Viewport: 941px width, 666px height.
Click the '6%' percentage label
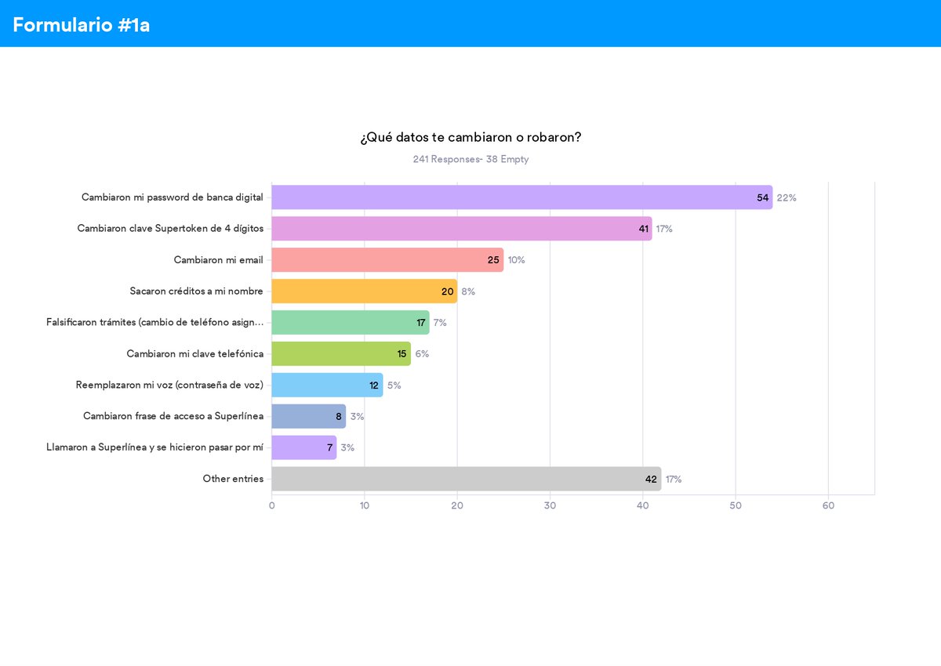422,354
